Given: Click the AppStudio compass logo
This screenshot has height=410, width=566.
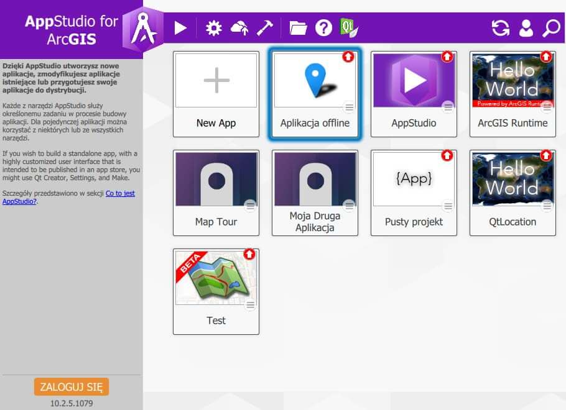Looking at the screenshot, I should pyautogui.click(x=143, y=30).
